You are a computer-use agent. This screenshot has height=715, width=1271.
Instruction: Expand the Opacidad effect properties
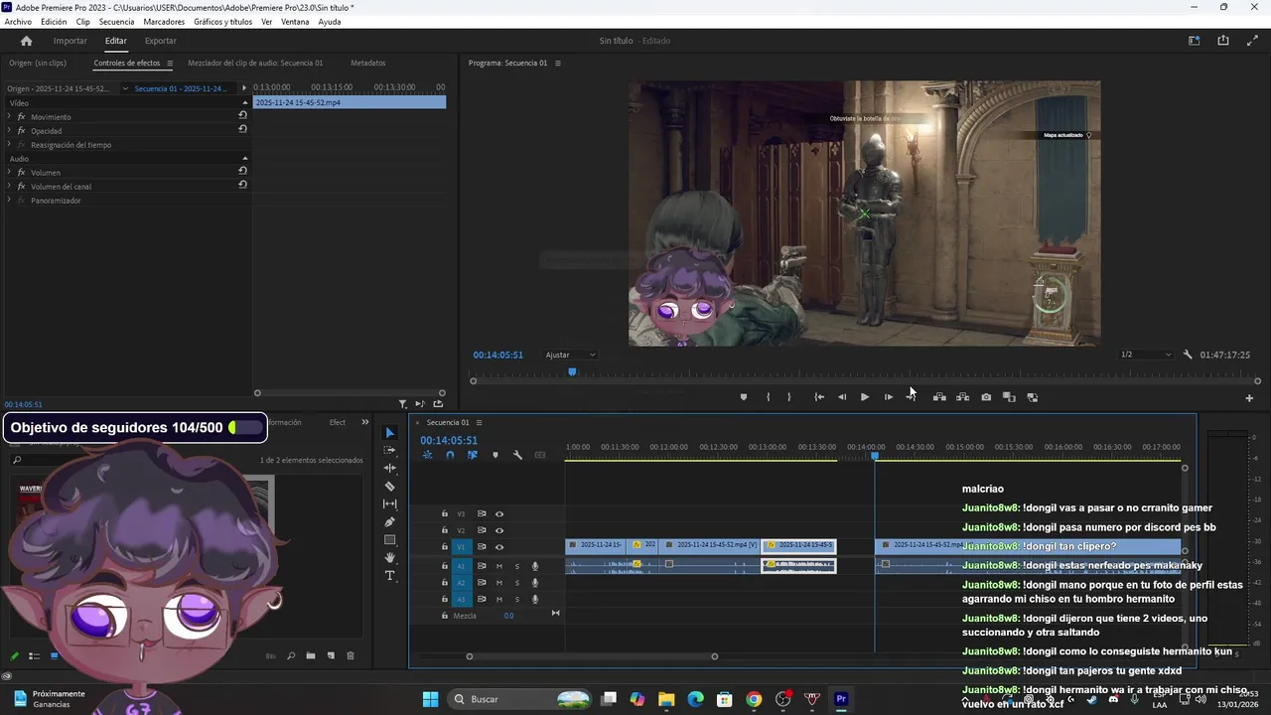[9, 130]
